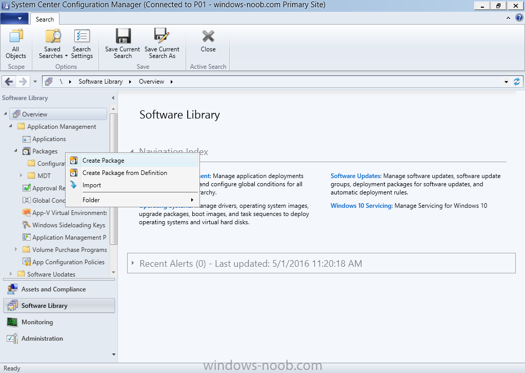Expand the Software Updates tree node
Screen dimensions: 525x373
[11, 274]
